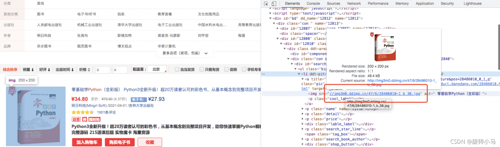Sort results by 好评
500x147 pixels.
(x=45, y=70)
